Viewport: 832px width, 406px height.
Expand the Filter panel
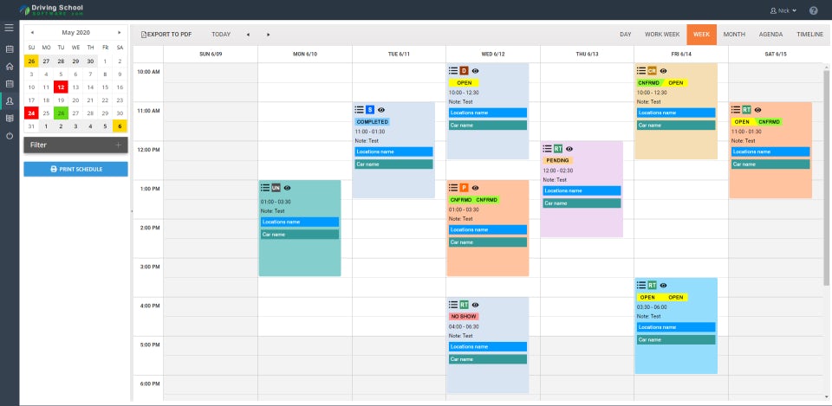119,145
